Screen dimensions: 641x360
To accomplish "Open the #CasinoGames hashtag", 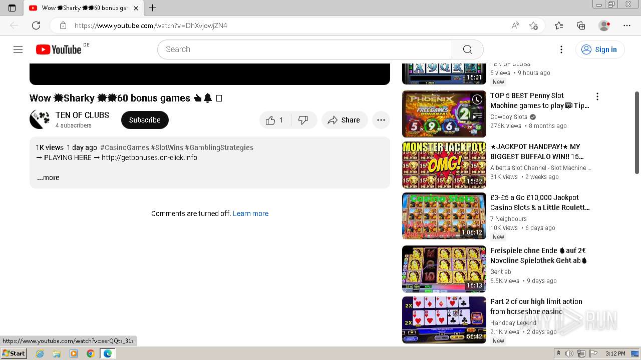I will coord(125,147).
